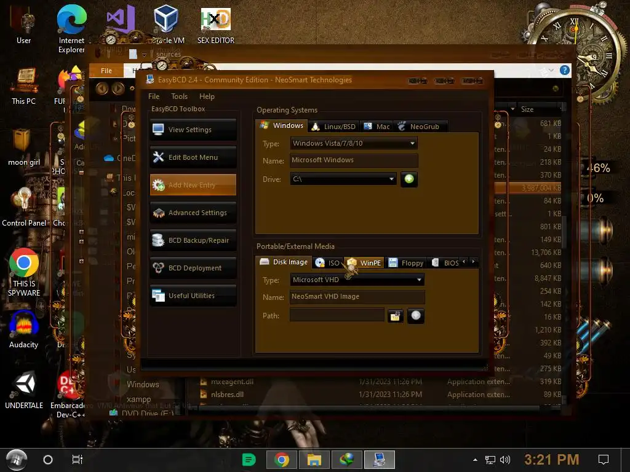The height and width of the screenshot is (472, 630).
Task: Click browse folder icon beside Path
Action: pos(396,316)
